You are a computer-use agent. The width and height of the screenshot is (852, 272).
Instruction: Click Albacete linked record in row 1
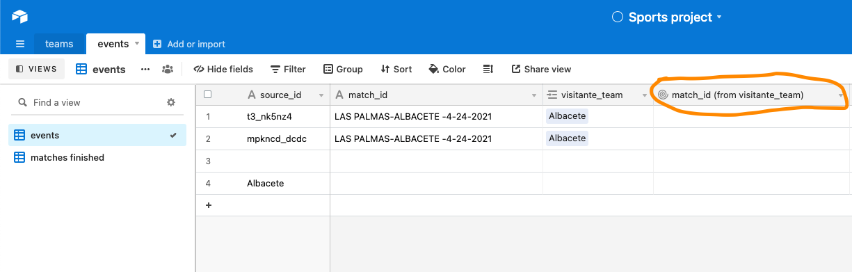click(x=567, y=116)
